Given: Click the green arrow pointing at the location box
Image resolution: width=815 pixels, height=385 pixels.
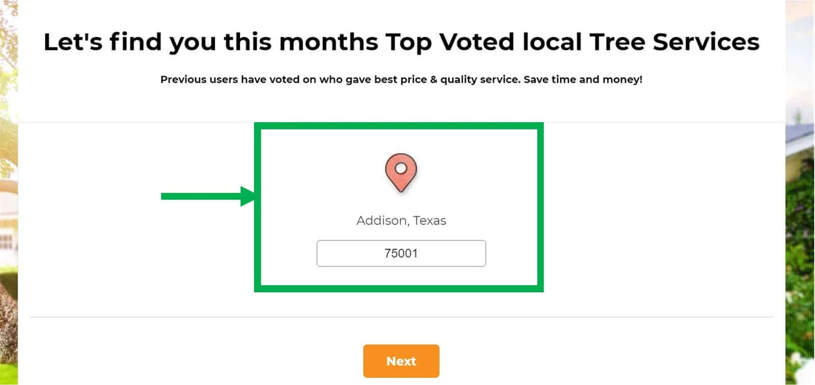Looking at the screenshot, I should [208, 197].
